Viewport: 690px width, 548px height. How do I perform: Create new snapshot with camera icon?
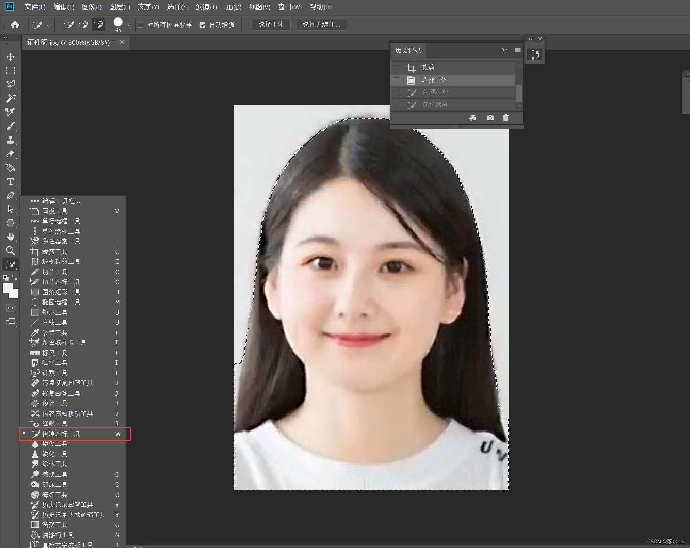[490, 118]
